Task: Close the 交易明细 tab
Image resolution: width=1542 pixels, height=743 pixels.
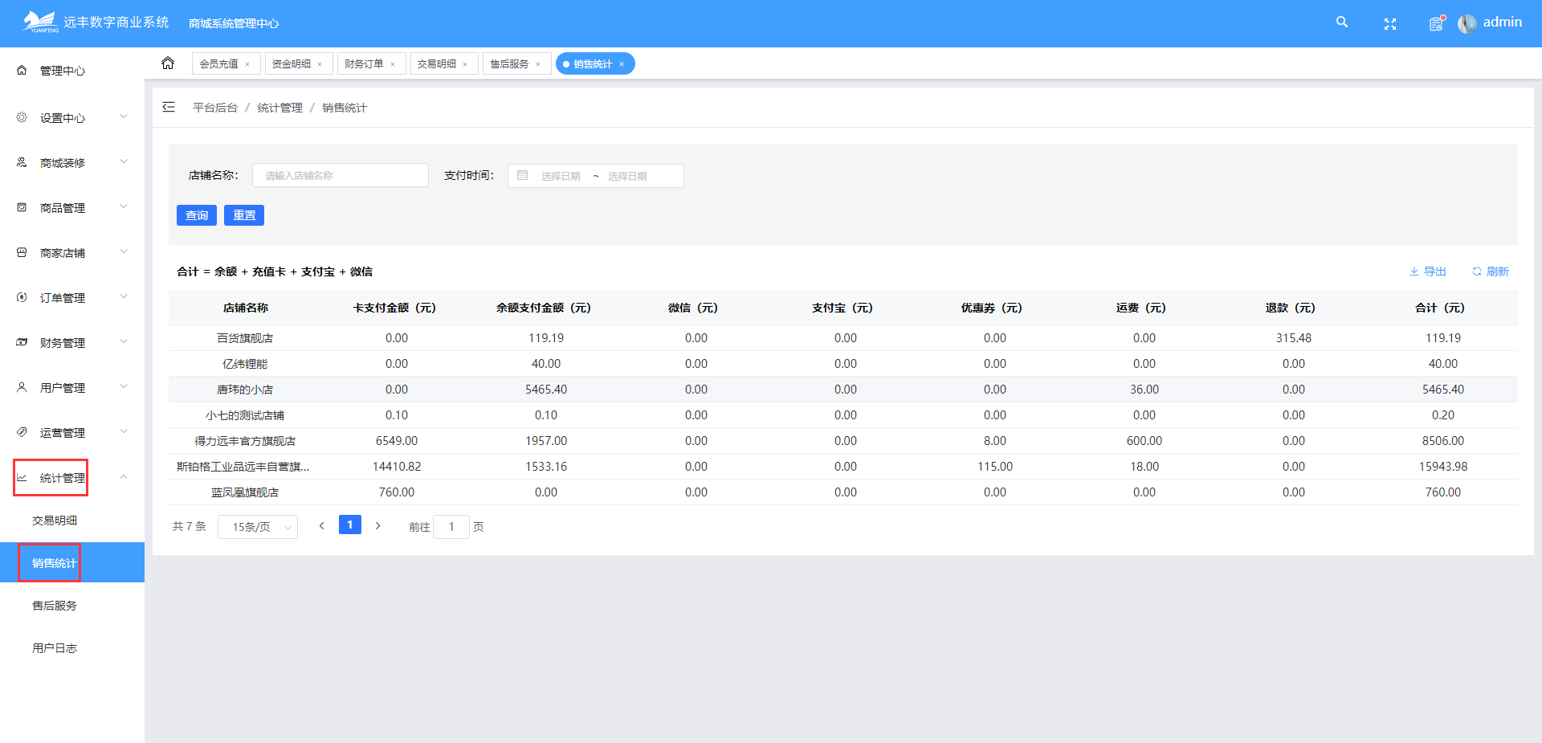Action: [465, 64]
